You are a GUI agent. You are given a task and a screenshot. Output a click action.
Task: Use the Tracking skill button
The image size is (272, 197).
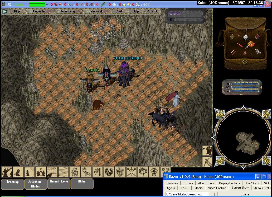(12, 184)
